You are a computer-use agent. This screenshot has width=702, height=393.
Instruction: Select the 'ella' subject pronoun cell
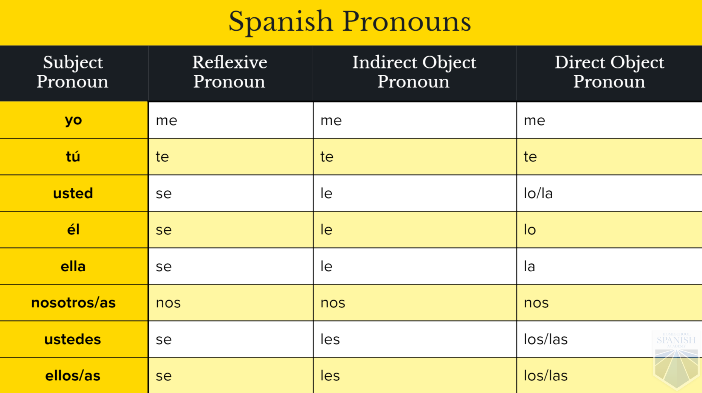pos(73,266)
